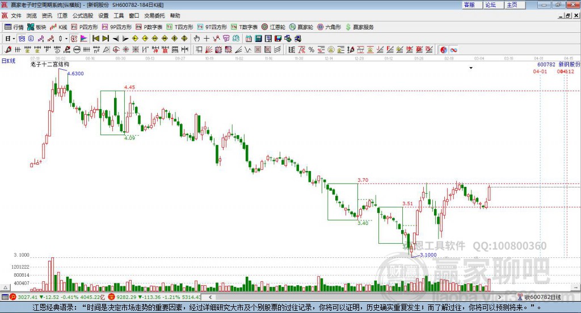
Task: Open the 行情 market quotes view
Action: tap(14, 27)
